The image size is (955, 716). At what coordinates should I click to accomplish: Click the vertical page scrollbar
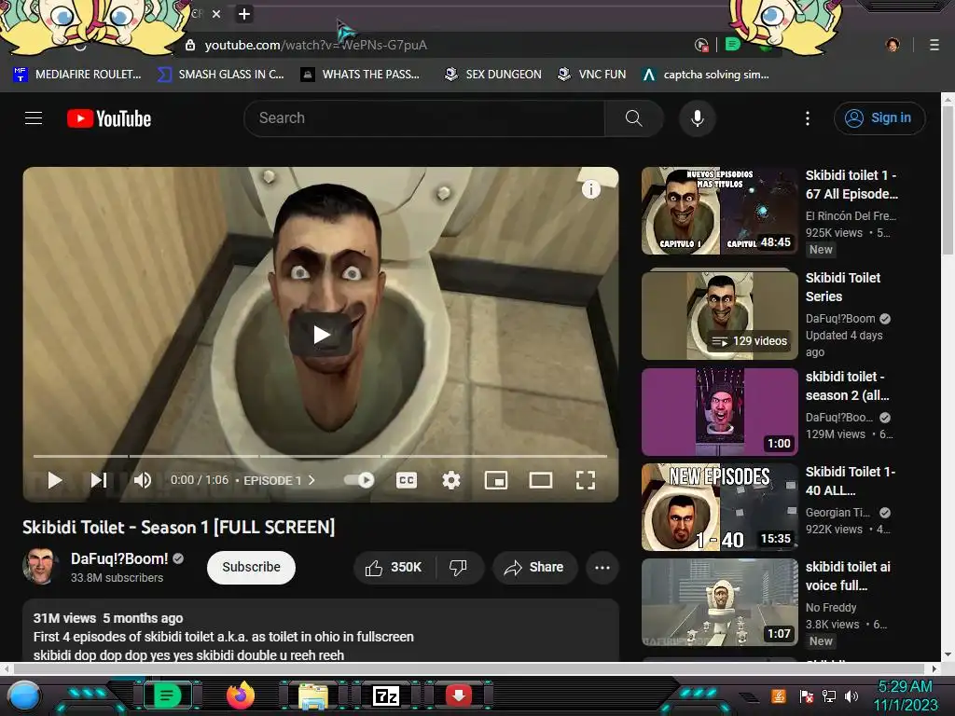point(948,180)
